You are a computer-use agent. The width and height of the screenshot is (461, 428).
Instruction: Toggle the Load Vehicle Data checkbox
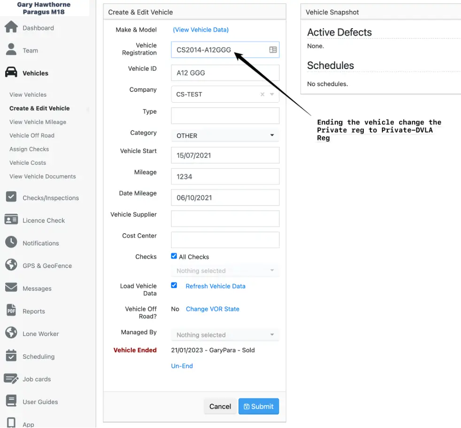pos(174,285)
